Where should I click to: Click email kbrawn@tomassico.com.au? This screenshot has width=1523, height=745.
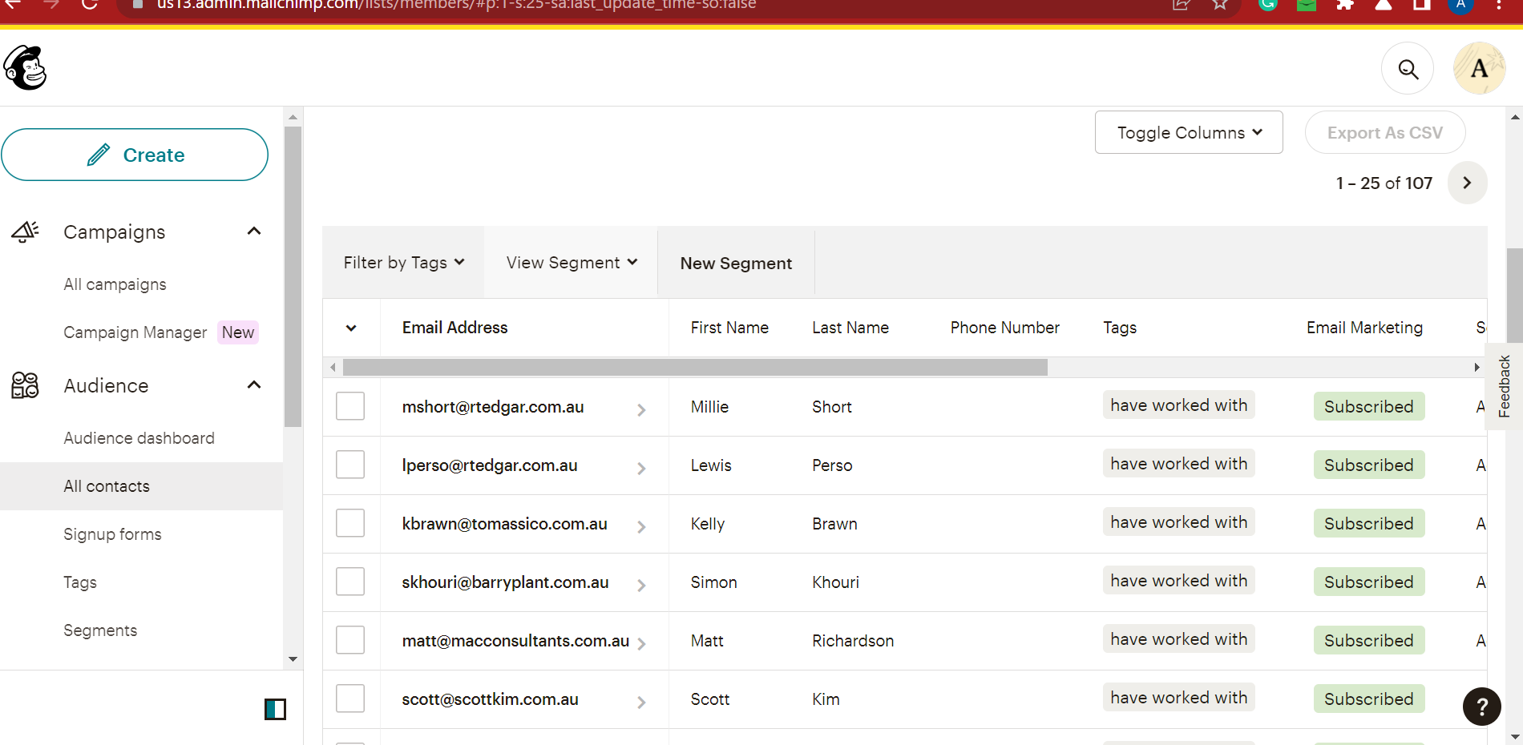[x=504, y=524]
